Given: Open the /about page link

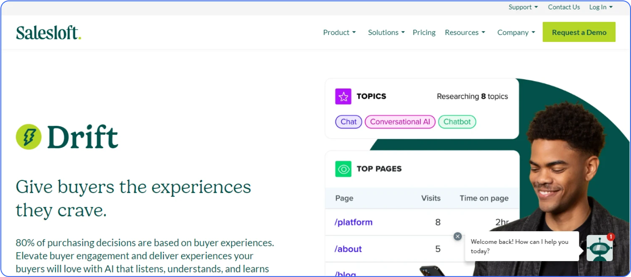Looking at the screenshot, I should tap(348, 249).
